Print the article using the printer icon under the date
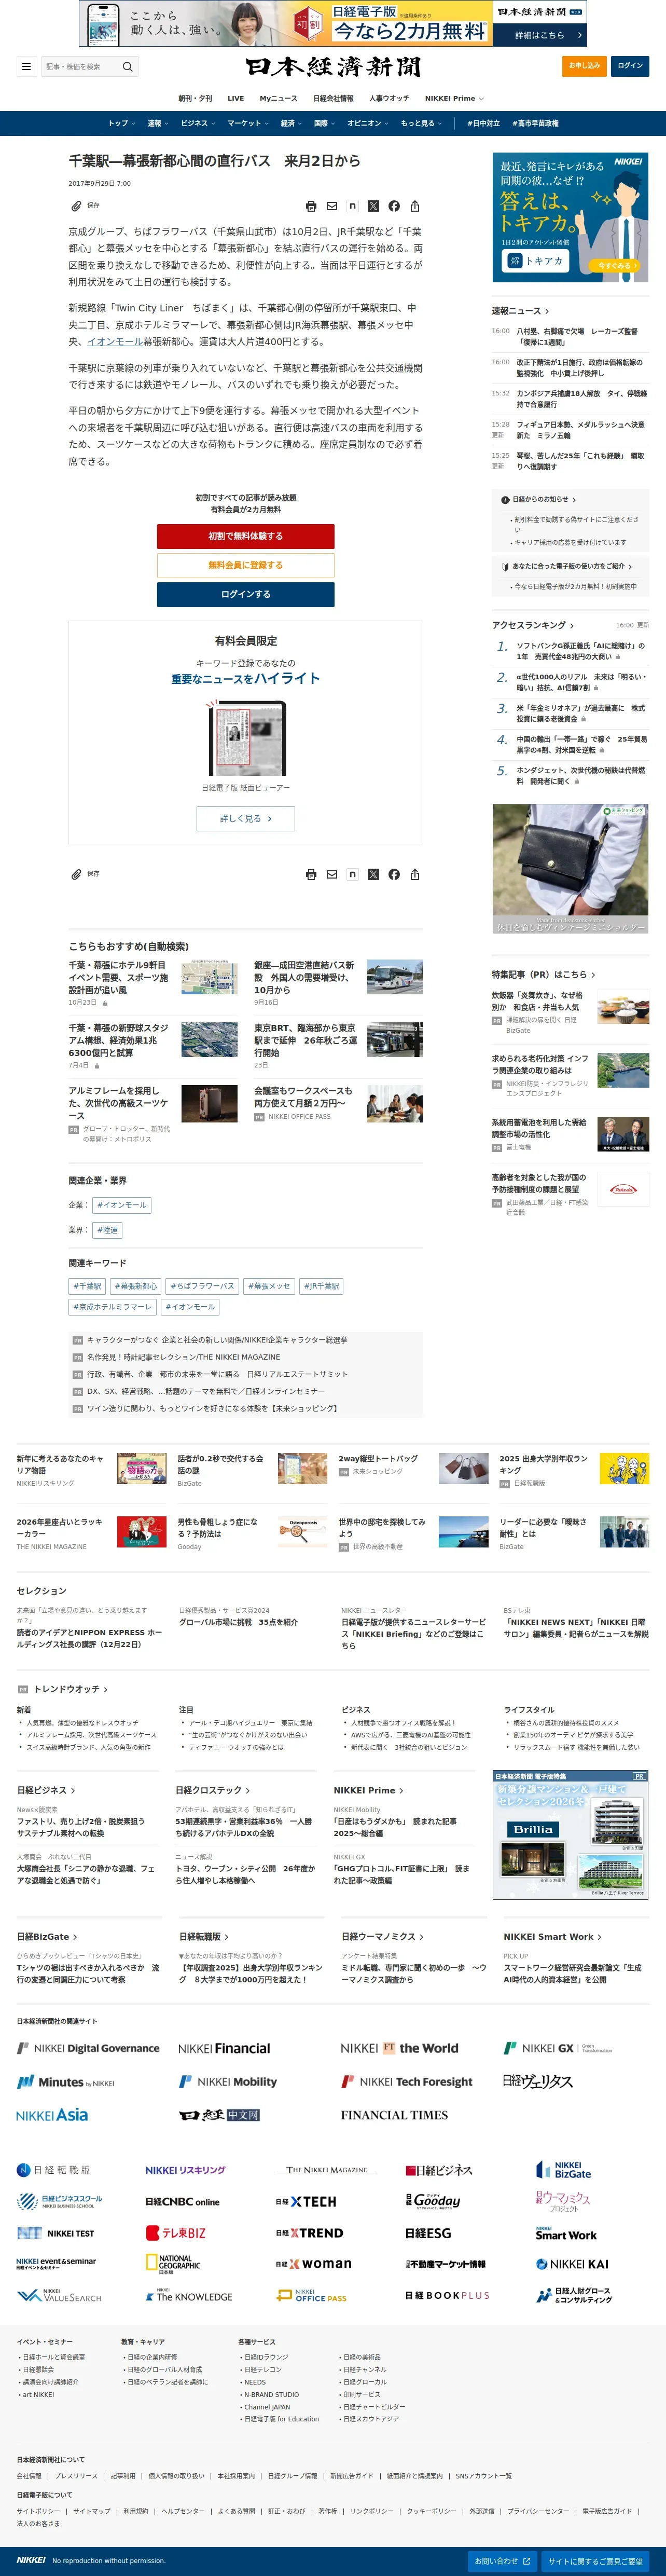Image resolution: width=666 pixels, height=2576 pixels. (x=311, y=206)
